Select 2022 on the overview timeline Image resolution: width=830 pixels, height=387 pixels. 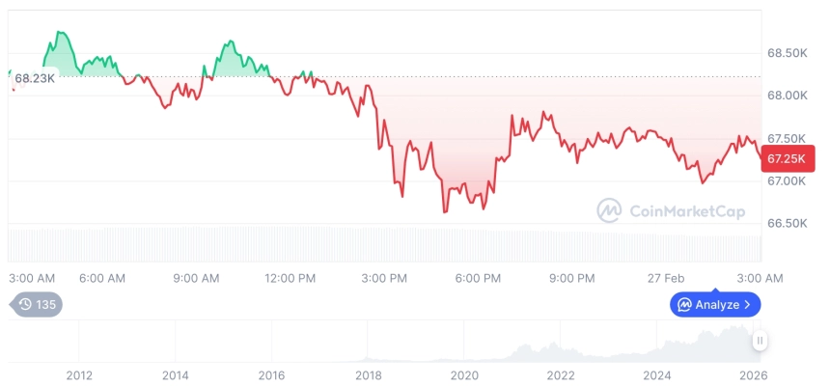[561, 374]
